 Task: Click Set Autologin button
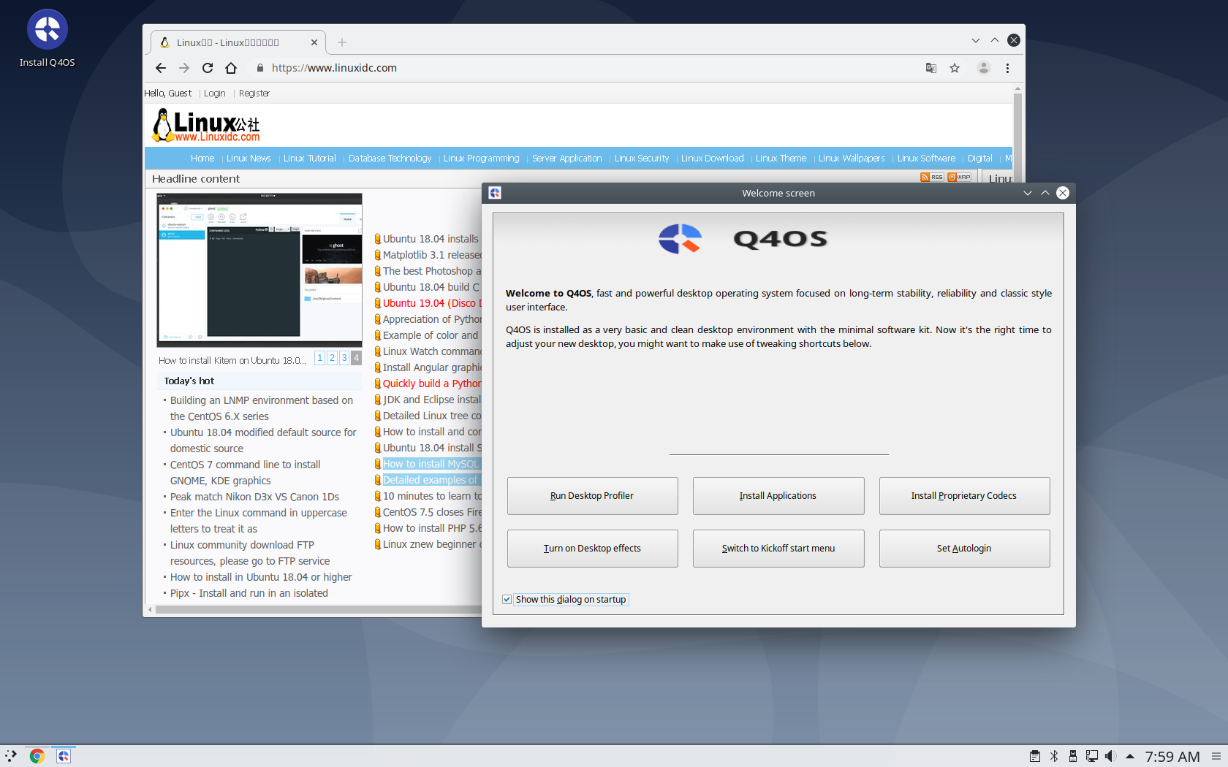(x=964, y=549)
